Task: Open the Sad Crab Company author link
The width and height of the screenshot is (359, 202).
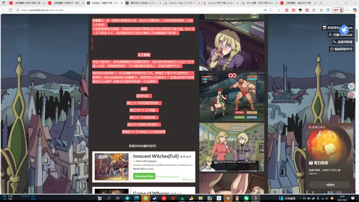Action: (x=146, y=161)
